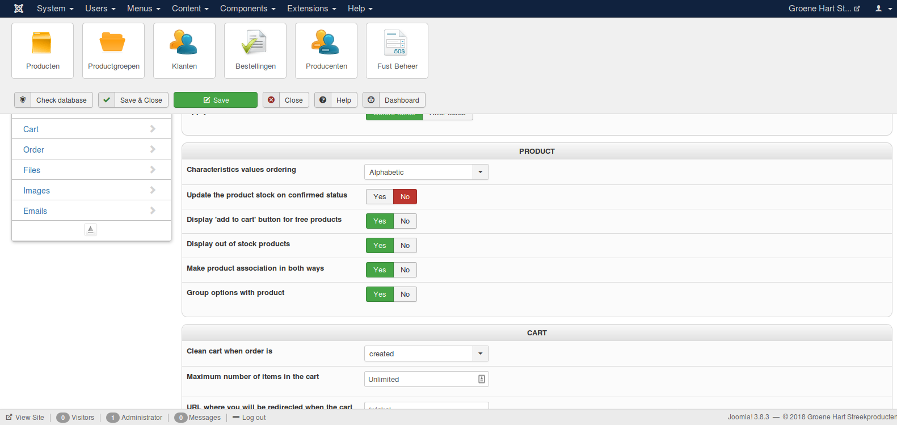
Task: Click the Dashboard toolbar button
Action: point(394,100)
